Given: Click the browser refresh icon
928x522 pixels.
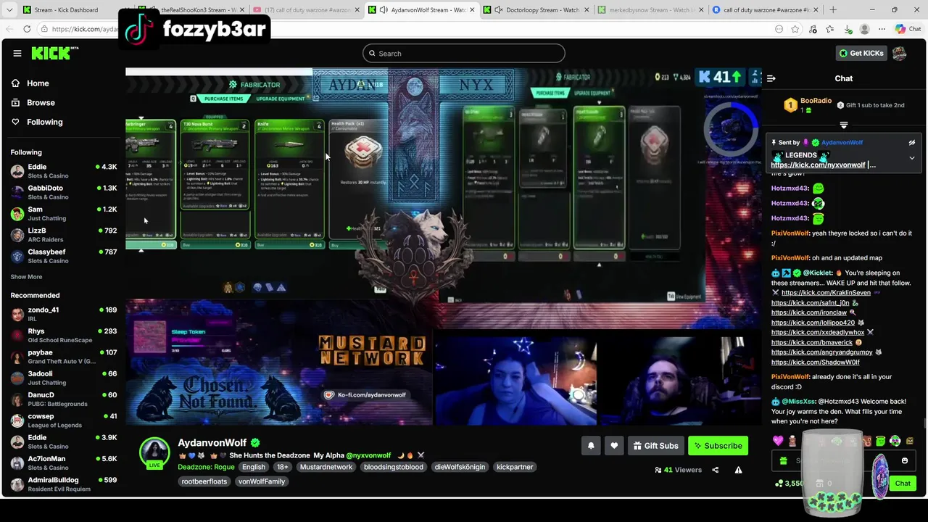Looking at the screenshot, I should tap(27, 29).
